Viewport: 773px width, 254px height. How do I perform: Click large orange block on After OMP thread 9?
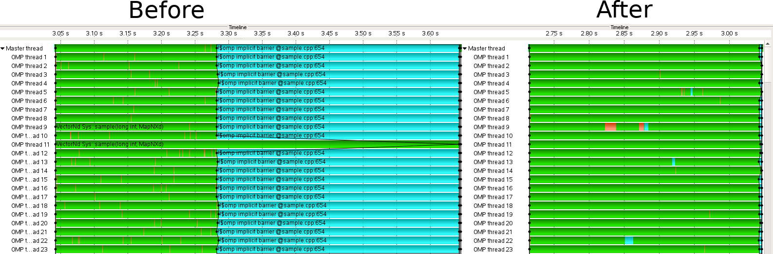click(610, 127)
